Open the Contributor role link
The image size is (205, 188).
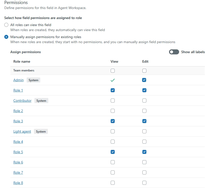(x=22, y=101)
